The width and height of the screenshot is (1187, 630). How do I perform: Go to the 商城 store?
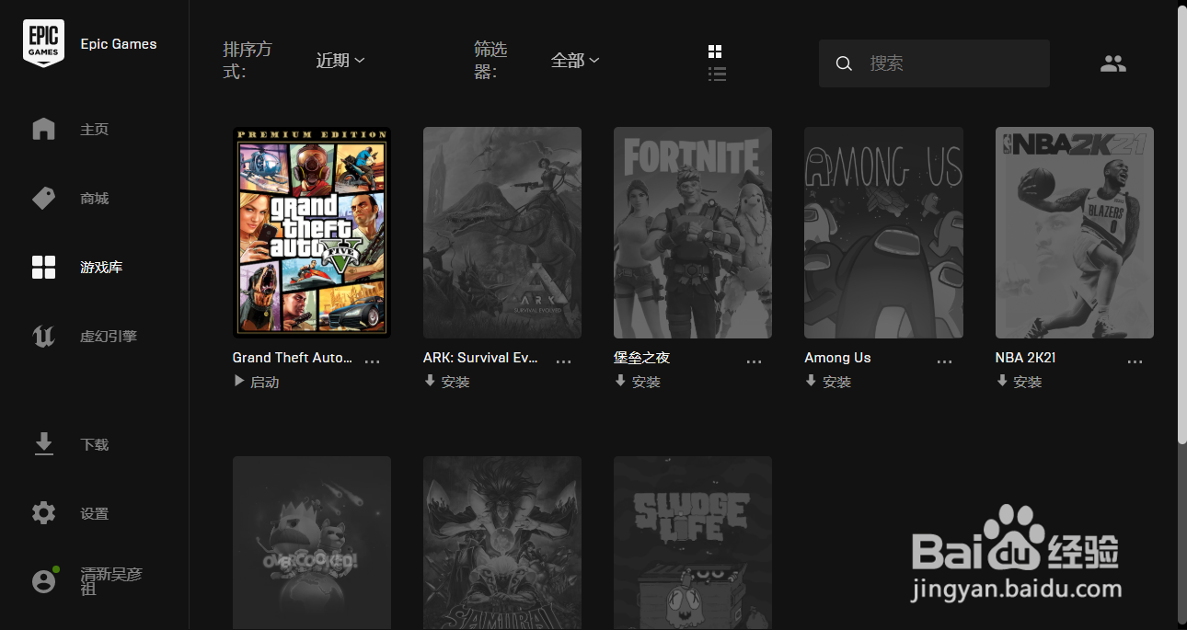pyautogui.click(x=94, y=199)
